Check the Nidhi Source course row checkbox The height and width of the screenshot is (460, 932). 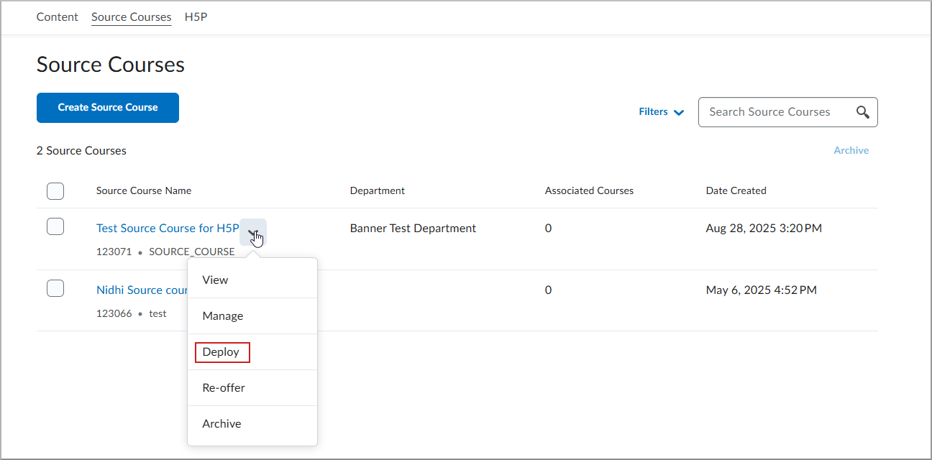click(55, 288)
